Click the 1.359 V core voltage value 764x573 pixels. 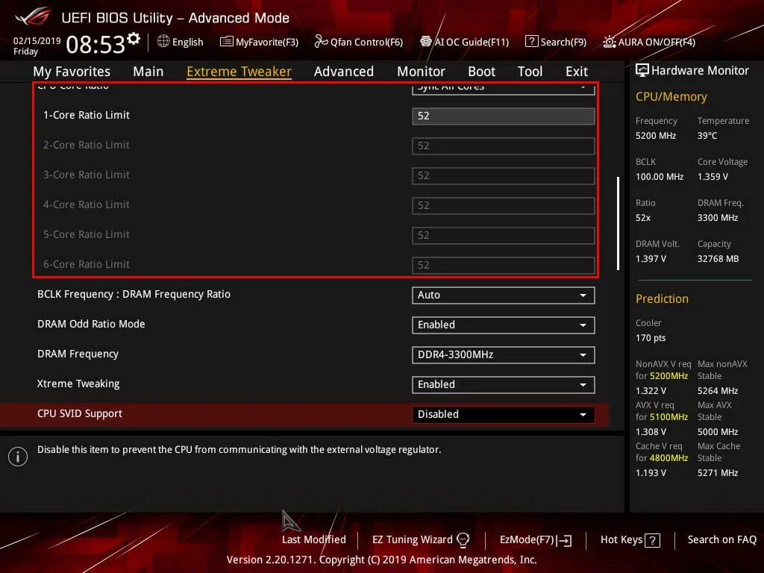tap(713, 177)
